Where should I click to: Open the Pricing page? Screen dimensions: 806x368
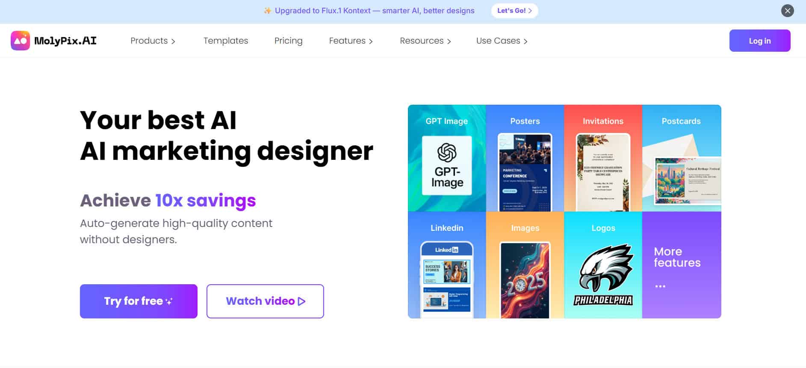[289, 41]
